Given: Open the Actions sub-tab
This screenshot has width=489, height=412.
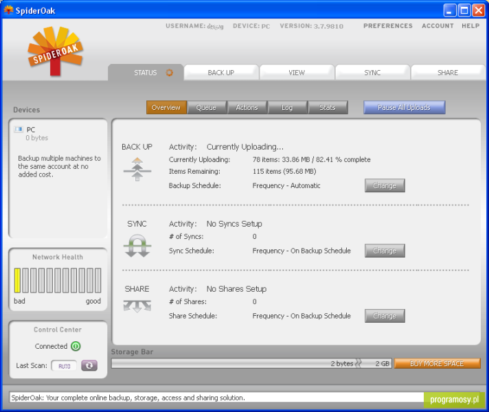Looking at the screenshot, I should click(x=247, y=107).
